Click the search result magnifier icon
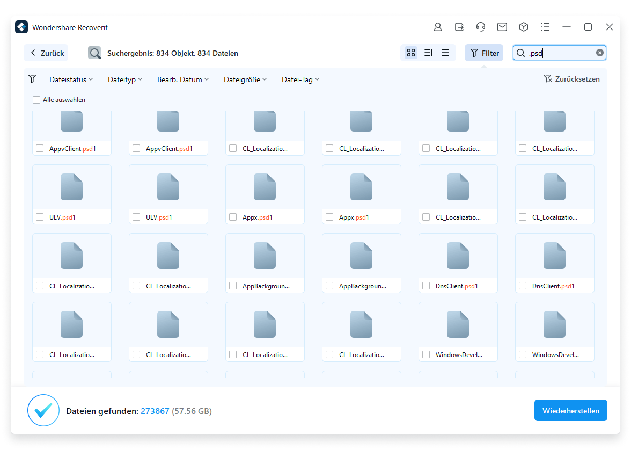The image size is (631, 450). coord(94,53)
